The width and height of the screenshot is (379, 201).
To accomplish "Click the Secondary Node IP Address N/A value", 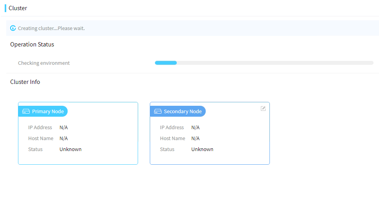I will coord(195,127).
